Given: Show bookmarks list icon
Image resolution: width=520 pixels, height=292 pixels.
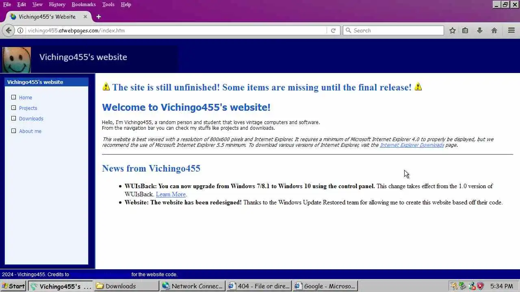Looking at the screenshot, I should pyautogui.click(x=465, y=30).
